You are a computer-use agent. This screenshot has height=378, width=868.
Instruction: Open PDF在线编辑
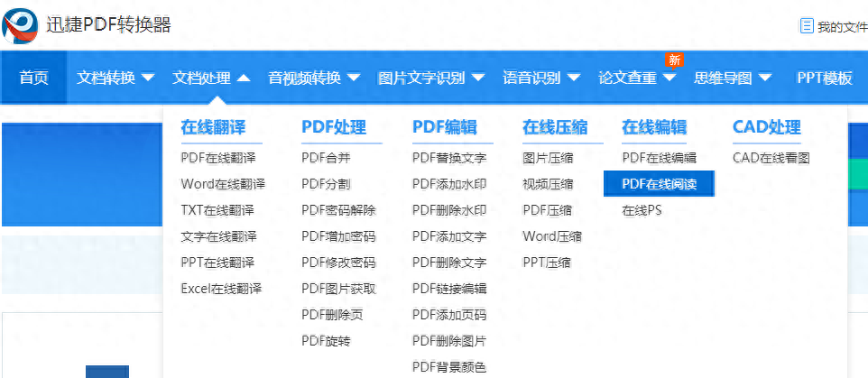tap(660, 158)
